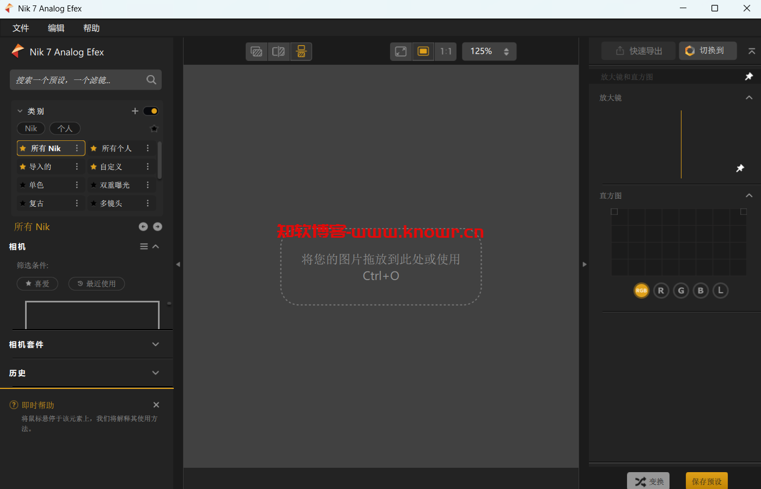
Task: Fit image to screen button
Action: point(423,52)
